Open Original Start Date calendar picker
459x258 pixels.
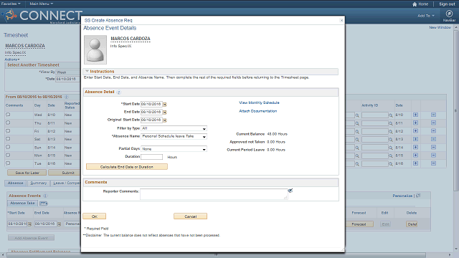pos(165,120)
